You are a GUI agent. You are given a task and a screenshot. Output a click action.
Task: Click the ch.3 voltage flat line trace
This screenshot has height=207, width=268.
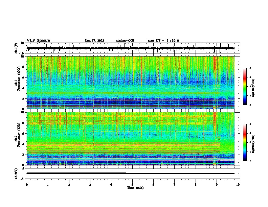[x=130, y=174]
